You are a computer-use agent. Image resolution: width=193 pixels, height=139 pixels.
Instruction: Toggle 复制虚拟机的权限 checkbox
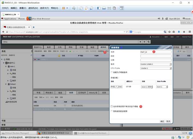(x=112, y=111)
